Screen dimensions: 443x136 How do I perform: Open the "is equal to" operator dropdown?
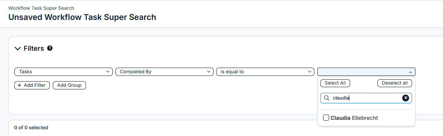point(265,72)
